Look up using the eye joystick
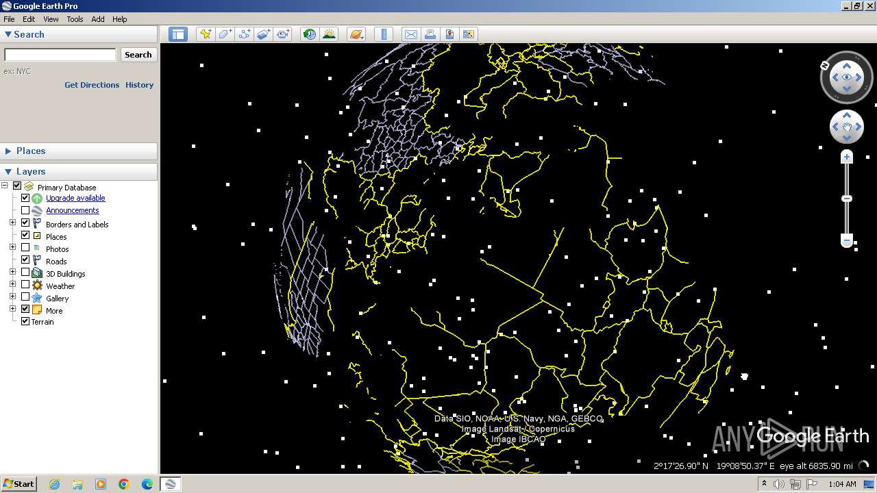Screen dimensions: 877x493 click(x=847, y=66)
